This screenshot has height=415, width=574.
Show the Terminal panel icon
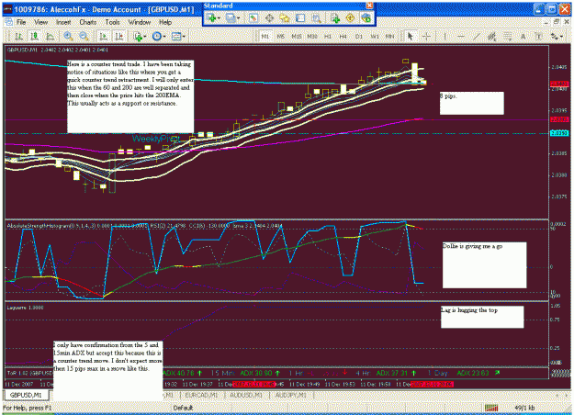click(x=300, y=18)
